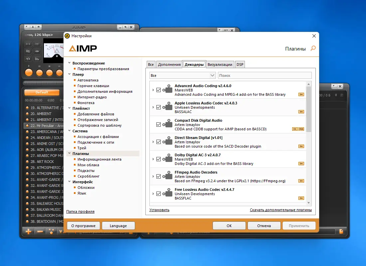This screenshot has width=366, height=266.
Task: Click the plugin list scroll down arrow
Action: click(308, 203)
